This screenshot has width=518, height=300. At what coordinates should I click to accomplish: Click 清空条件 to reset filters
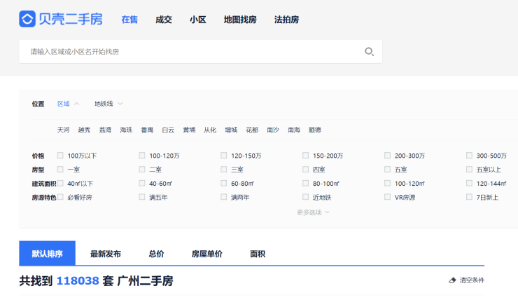point(471,280)
